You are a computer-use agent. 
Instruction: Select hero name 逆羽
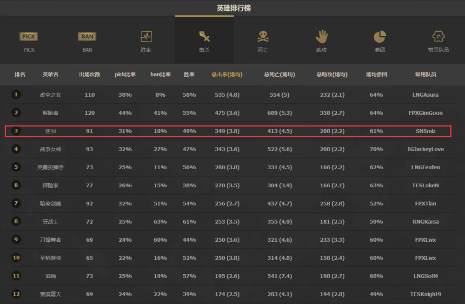pyautogui.click(x=50, y=131)
